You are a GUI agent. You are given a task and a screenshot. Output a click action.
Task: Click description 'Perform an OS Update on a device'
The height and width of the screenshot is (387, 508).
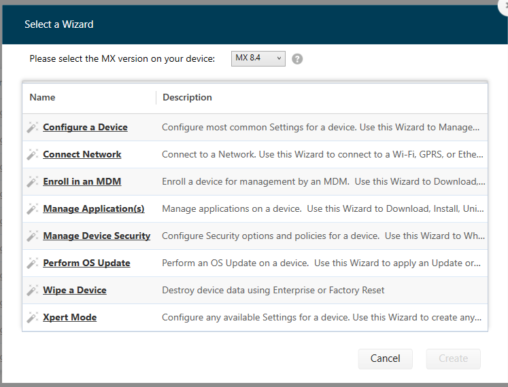click(321, 263)
